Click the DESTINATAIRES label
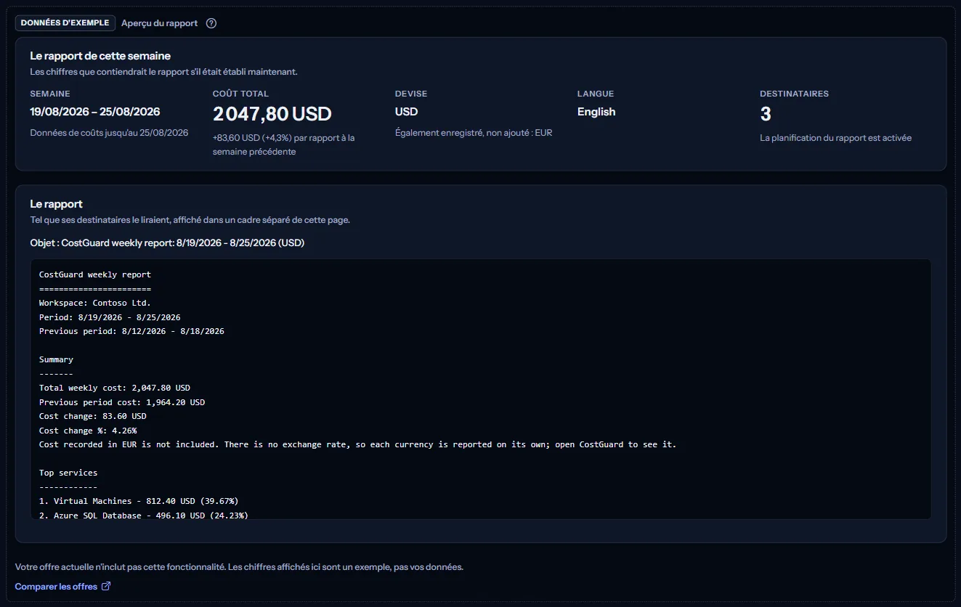Image resolution: width=961 pixels, height=607 pixels. tap(794, 94)
